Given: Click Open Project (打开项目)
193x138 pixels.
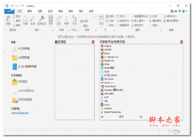Looking at the screenshot, I should (20, 82).
